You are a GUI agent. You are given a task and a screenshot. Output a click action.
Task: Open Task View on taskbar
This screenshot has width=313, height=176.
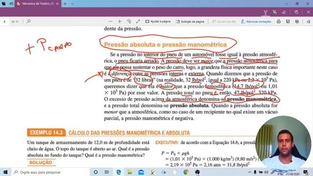pos(107,172)
